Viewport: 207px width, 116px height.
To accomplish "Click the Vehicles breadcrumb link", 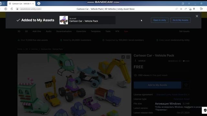I will click(x=35, y=49).
